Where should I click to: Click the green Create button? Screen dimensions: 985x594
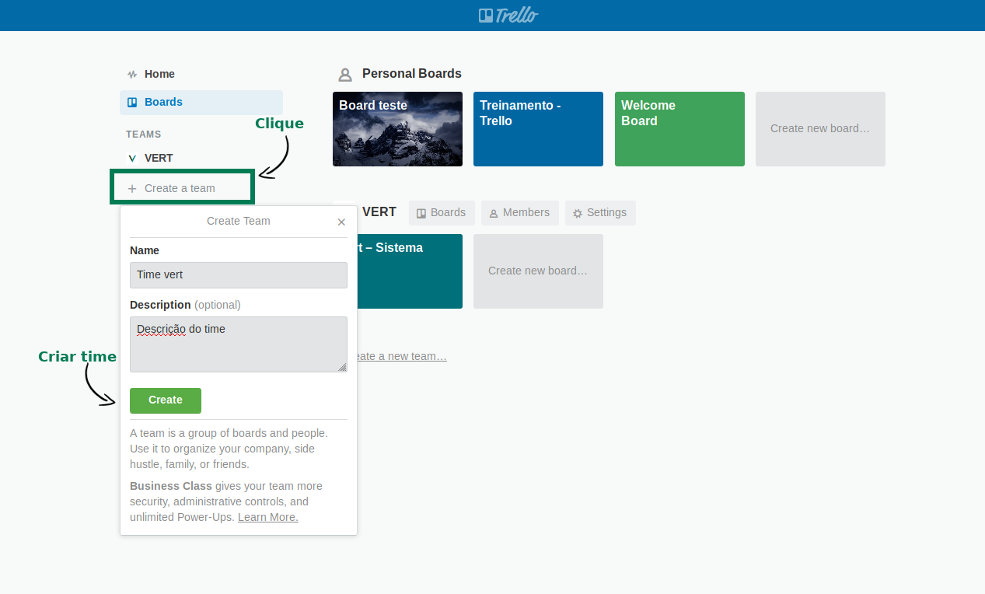[166, 400]
